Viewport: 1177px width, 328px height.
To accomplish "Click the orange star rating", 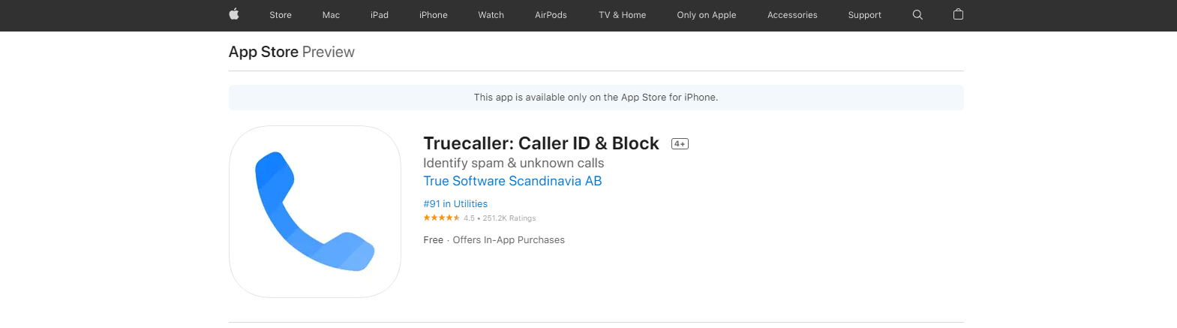I will click(x=441, y=218).
